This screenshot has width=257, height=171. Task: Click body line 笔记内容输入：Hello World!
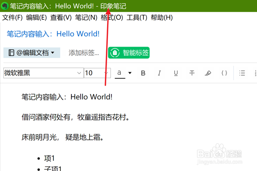[67, 97]
